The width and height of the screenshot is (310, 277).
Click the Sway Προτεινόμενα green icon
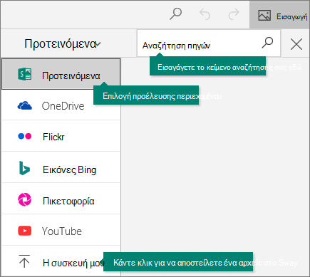point(25,74)
